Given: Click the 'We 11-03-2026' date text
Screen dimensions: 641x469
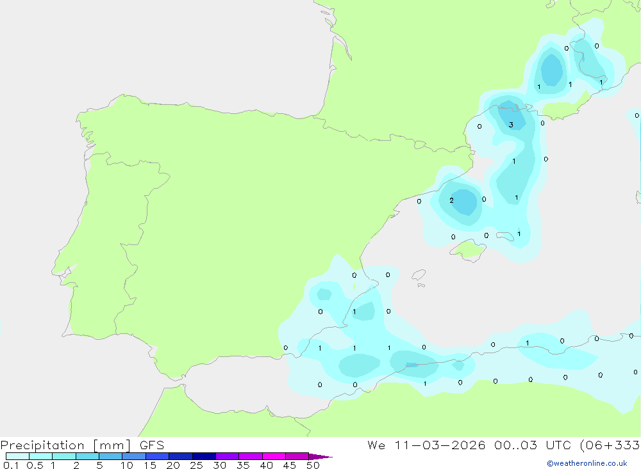Looking at the screenshot, I should point(426,445).
